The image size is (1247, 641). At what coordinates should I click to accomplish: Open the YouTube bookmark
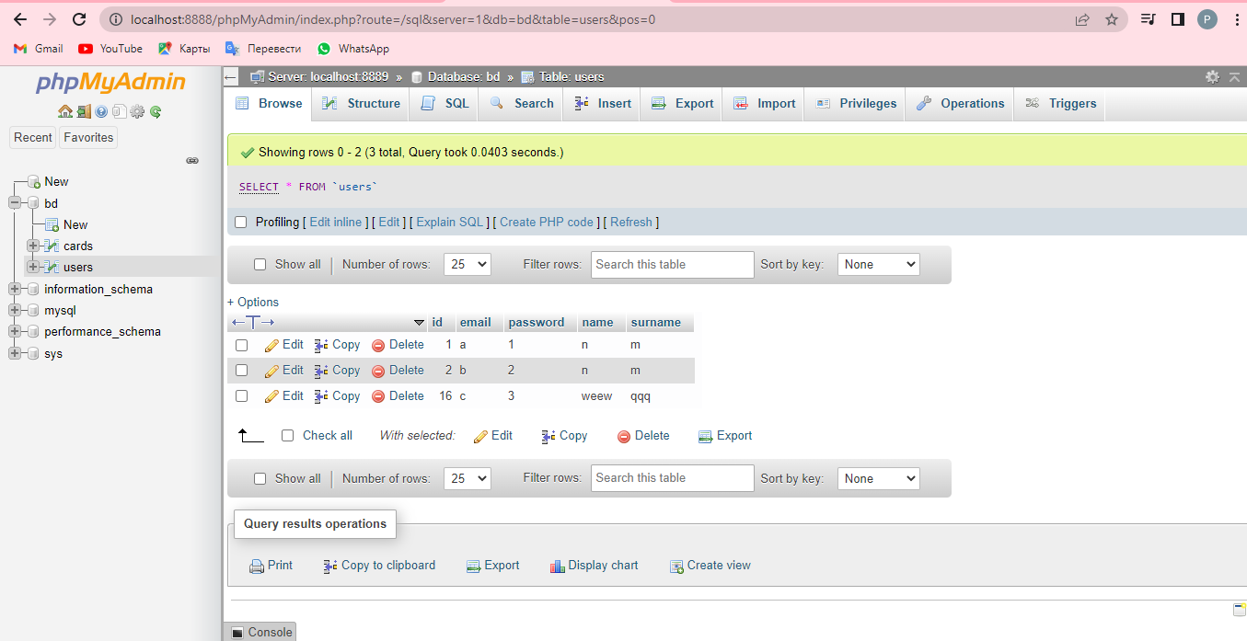click(110, 49)
